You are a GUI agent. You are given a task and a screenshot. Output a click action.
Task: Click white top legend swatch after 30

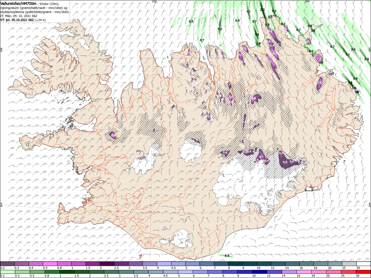click(363, 264)
